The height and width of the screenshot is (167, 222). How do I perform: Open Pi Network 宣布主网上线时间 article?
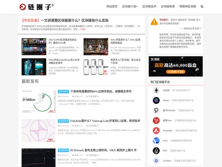click(104, 150)
